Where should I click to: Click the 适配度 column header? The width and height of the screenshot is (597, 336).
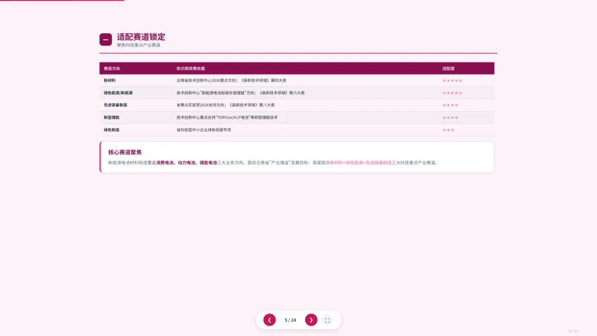[448, 69]
